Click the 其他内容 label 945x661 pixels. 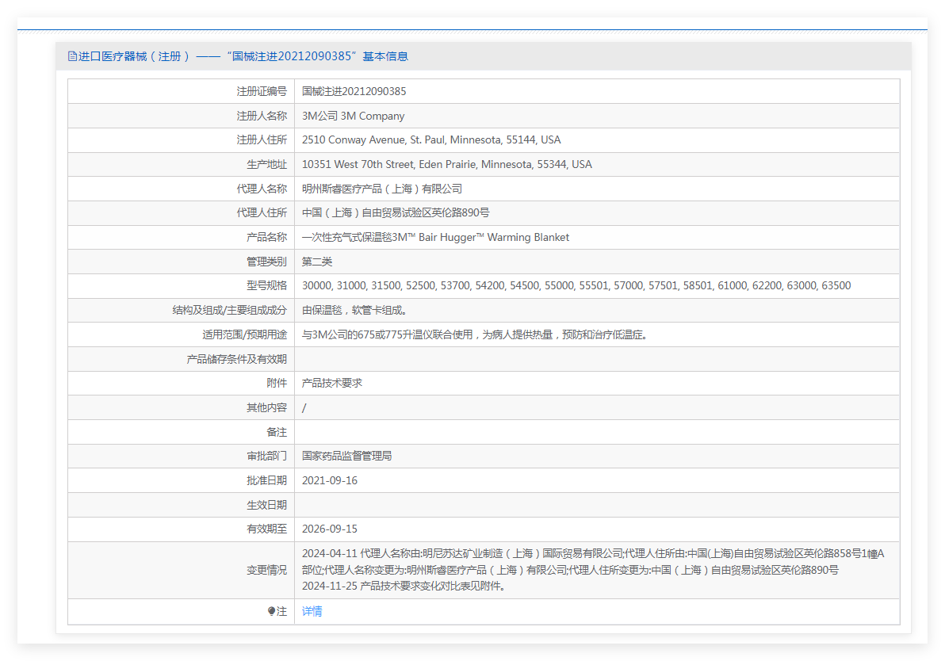(x=266, y=407)
